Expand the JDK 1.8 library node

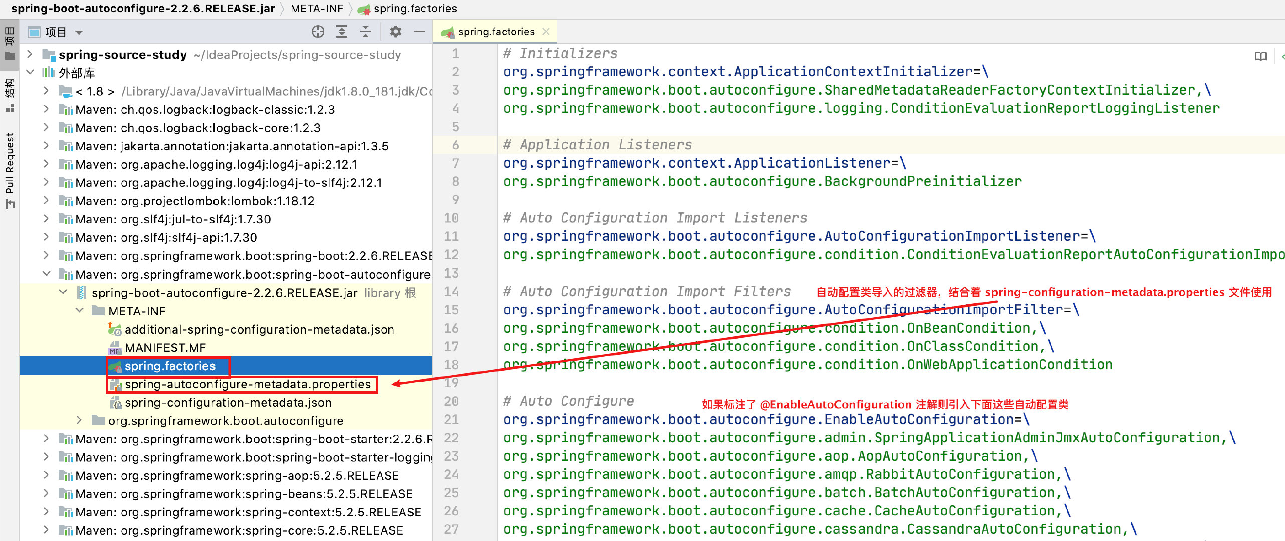point(46,91)
